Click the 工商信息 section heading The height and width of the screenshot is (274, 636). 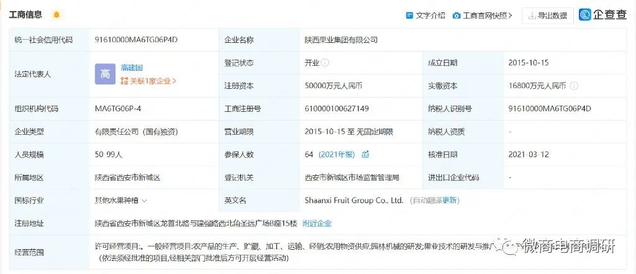click(x=25, y=15)
